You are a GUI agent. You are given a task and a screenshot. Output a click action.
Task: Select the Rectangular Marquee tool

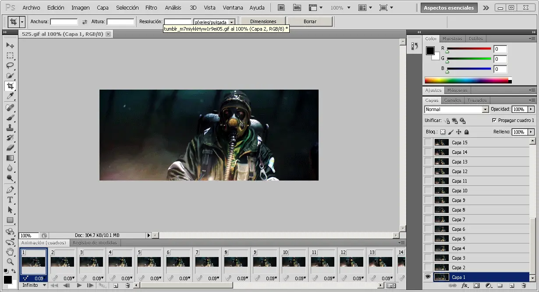coord(10,56)
